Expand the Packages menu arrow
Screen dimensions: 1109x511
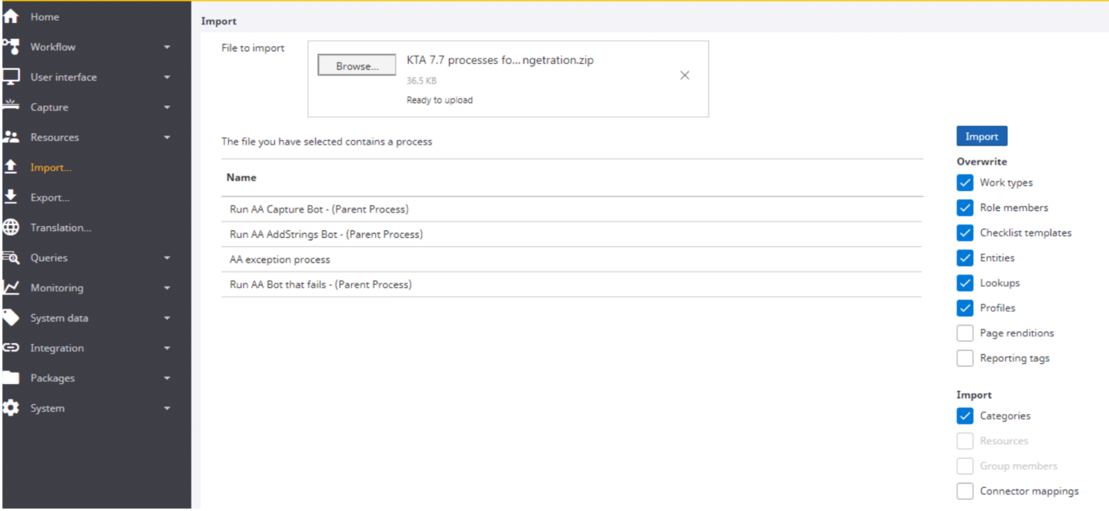[167, 379]
